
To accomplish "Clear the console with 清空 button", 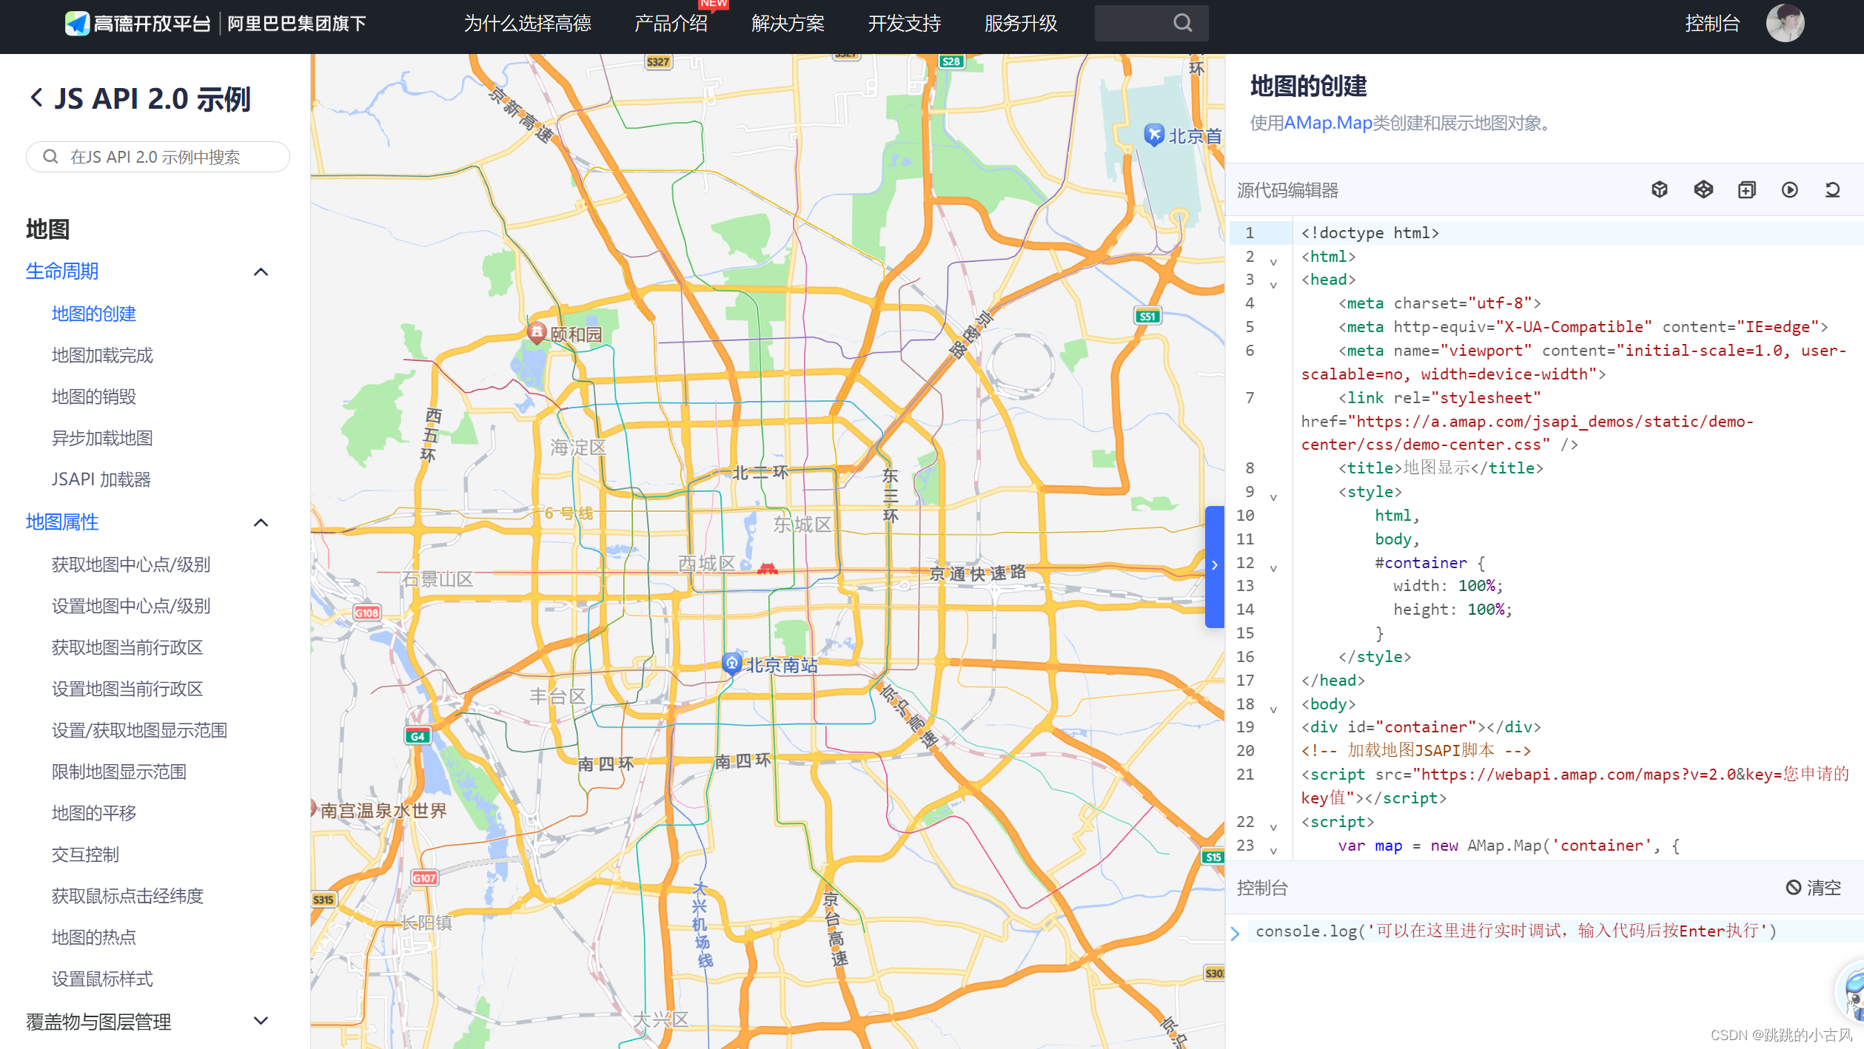I will tap(1813, 888).
